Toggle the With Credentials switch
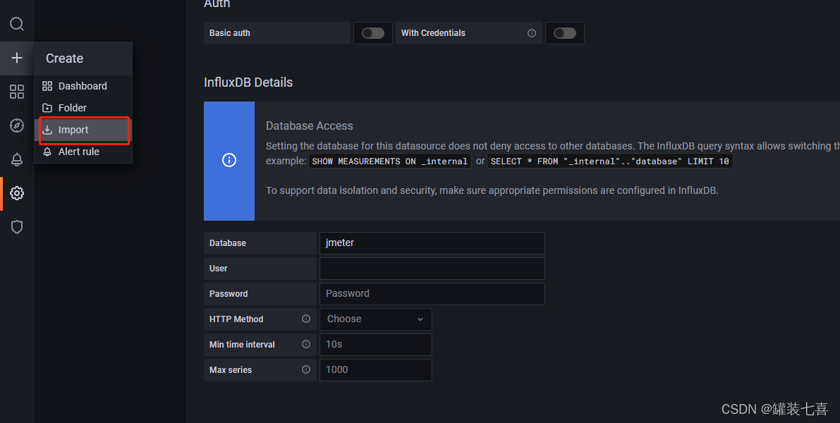The height and width of the screenshot is (423, 840). 565,33
